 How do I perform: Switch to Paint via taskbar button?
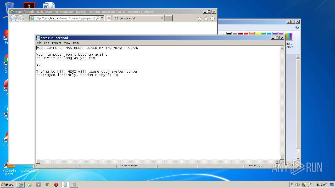coord(74,185)
